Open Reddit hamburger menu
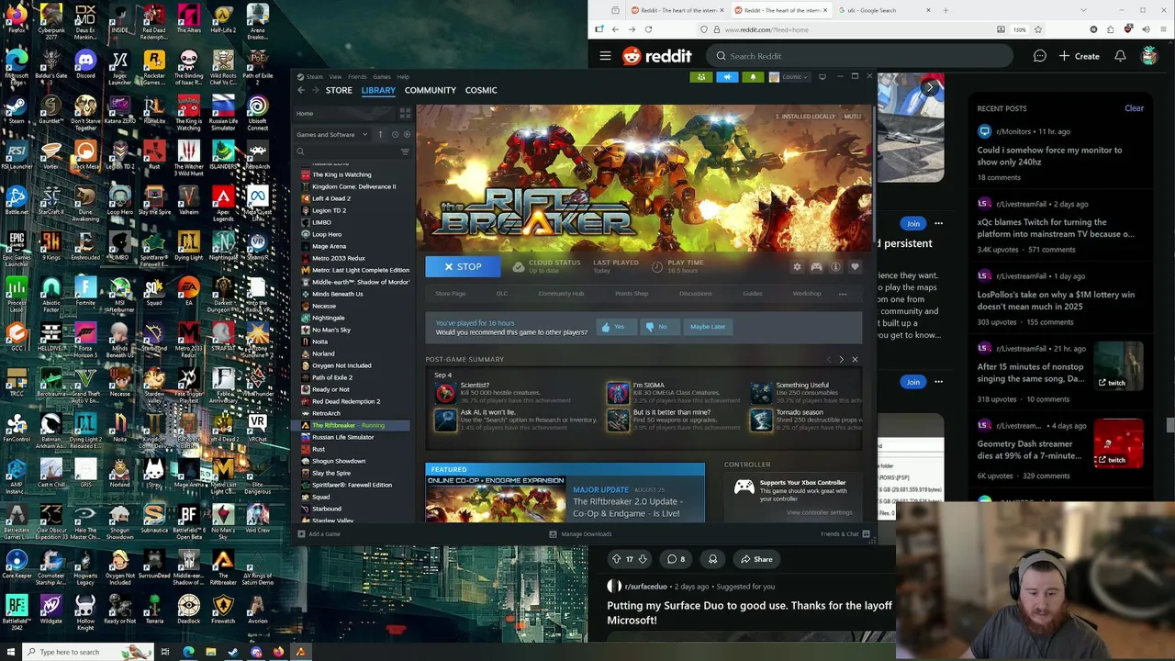This screenshot has width=1175, height=661. (x=605, y=56)
